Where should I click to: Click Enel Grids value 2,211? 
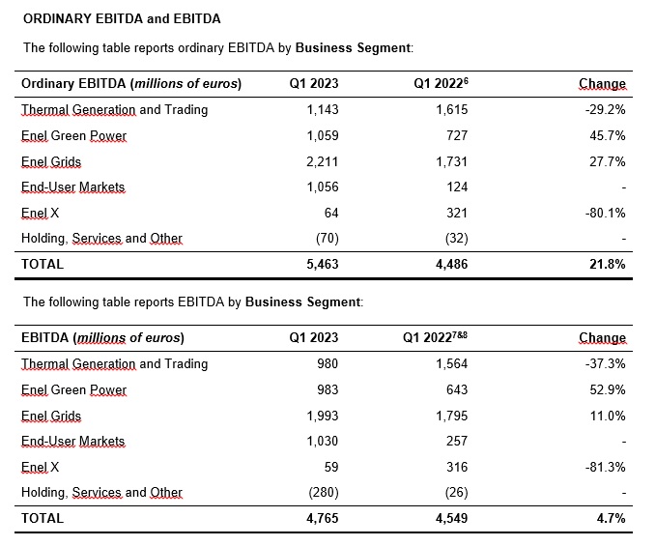pos(322,161)
